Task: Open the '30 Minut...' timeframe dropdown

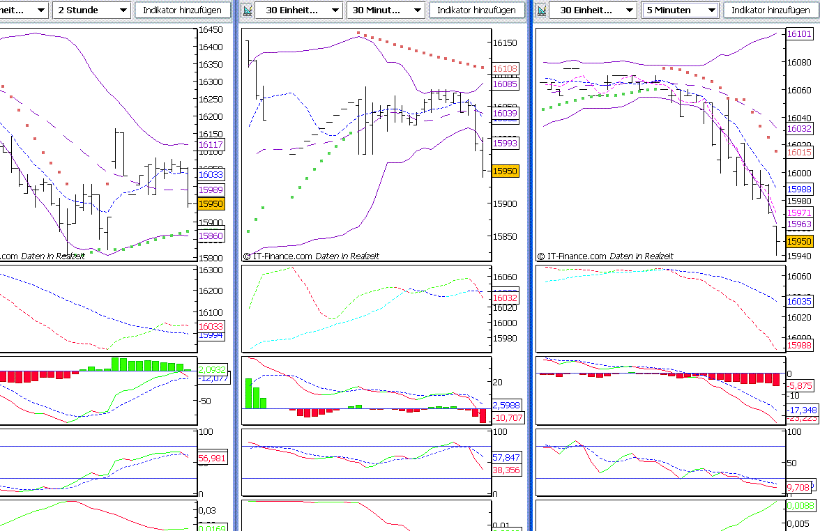Action: 386,10
